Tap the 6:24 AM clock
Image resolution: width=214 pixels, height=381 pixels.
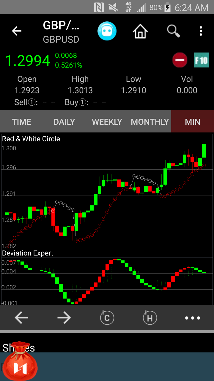coord(192,7)
